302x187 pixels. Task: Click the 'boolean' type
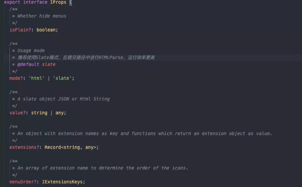click(46, 30)
